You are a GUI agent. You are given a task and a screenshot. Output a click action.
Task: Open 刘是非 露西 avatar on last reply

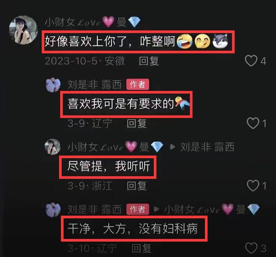(x=53, y=209)
